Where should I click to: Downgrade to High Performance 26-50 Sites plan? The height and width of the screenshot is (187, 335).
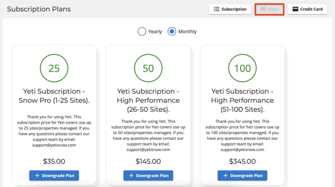(x=149, y=175)
